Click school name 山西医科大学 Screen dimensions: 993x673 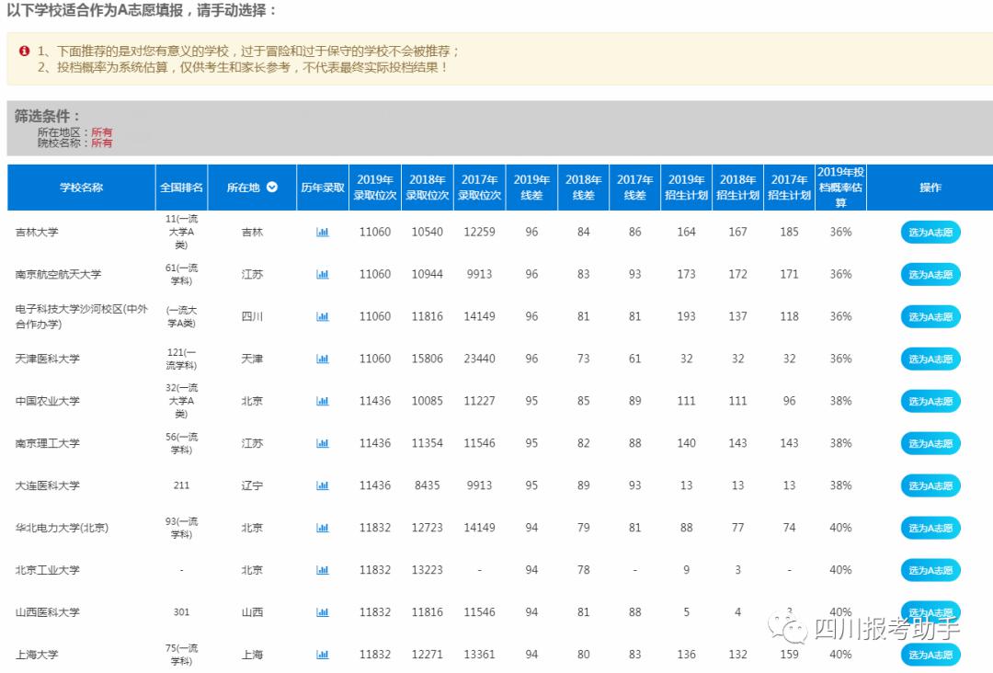tap(48, 612)
